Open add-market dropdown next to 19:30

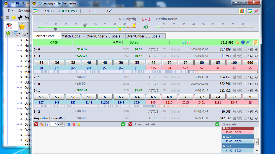tap(38, 11)
